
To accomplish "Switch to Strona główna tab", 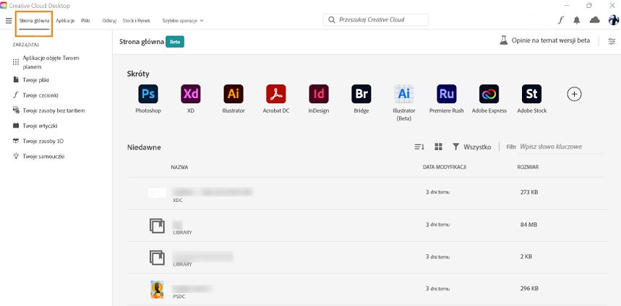I will [35, 20].
